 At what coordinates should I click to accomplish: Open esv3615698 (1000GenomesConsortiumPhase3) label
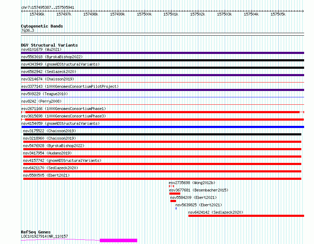[64, 116]
